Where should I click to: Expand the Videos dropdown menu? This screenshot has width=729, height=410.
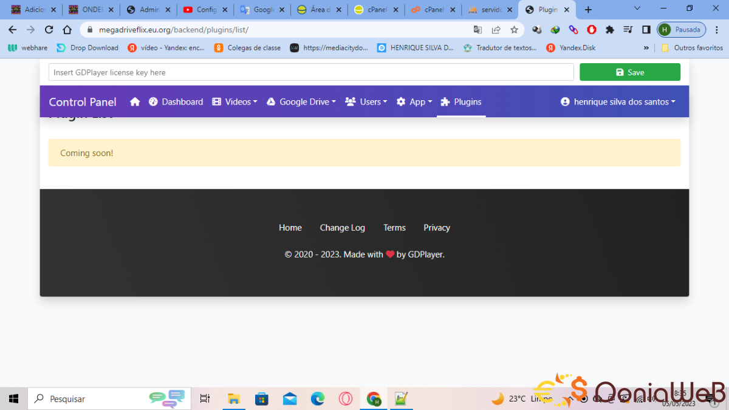[x=234, y=102]
